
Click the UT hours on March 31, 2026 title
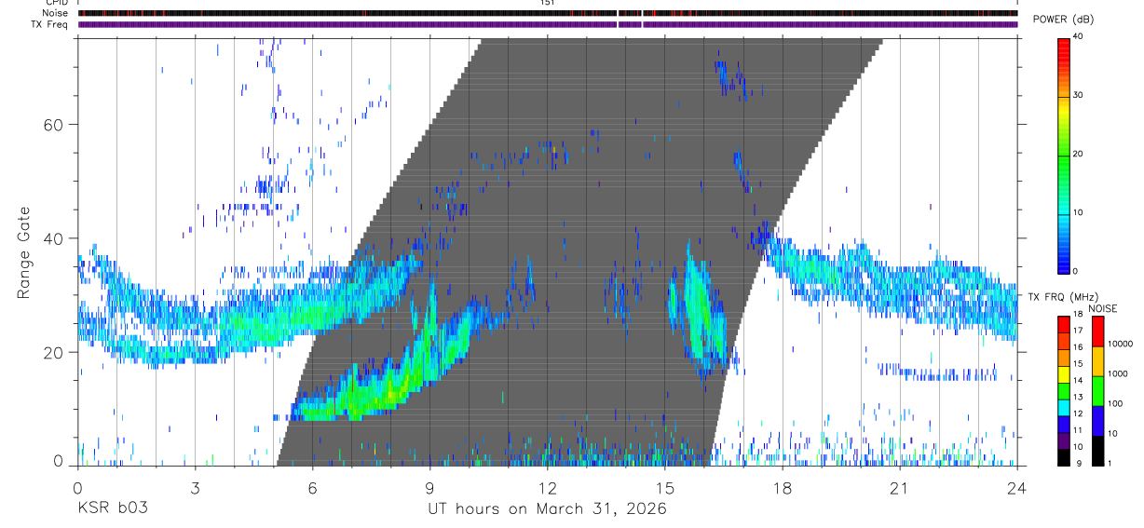pyautogui.click(x=547, y=509)
